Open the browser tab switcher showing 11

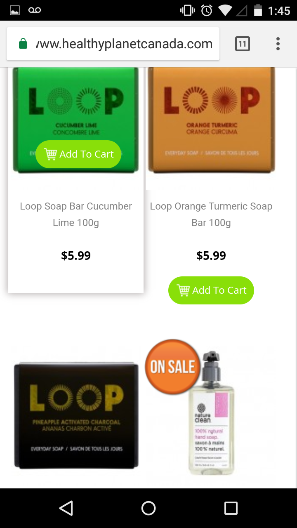click(x=243, y=44)
